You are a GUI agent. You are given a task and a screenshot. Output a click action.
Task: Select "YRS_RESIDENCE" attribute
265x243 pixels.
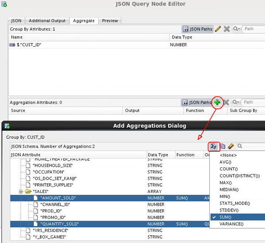click(x=50, y=231)
